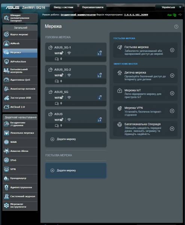This screenshot has width=185, height=225.
Task: Click IPv6 icon
Action: 6,160
